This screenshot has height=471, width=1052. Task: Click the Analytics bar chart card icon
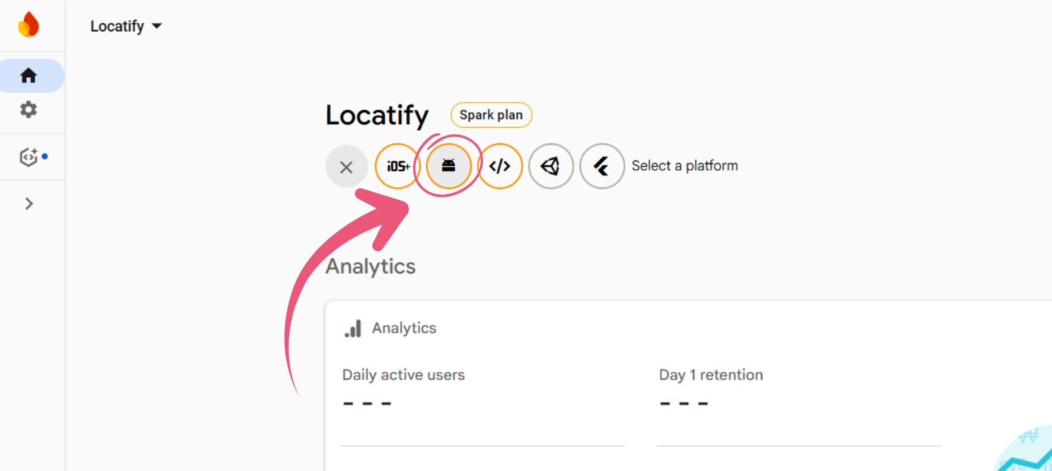(353, 328)
